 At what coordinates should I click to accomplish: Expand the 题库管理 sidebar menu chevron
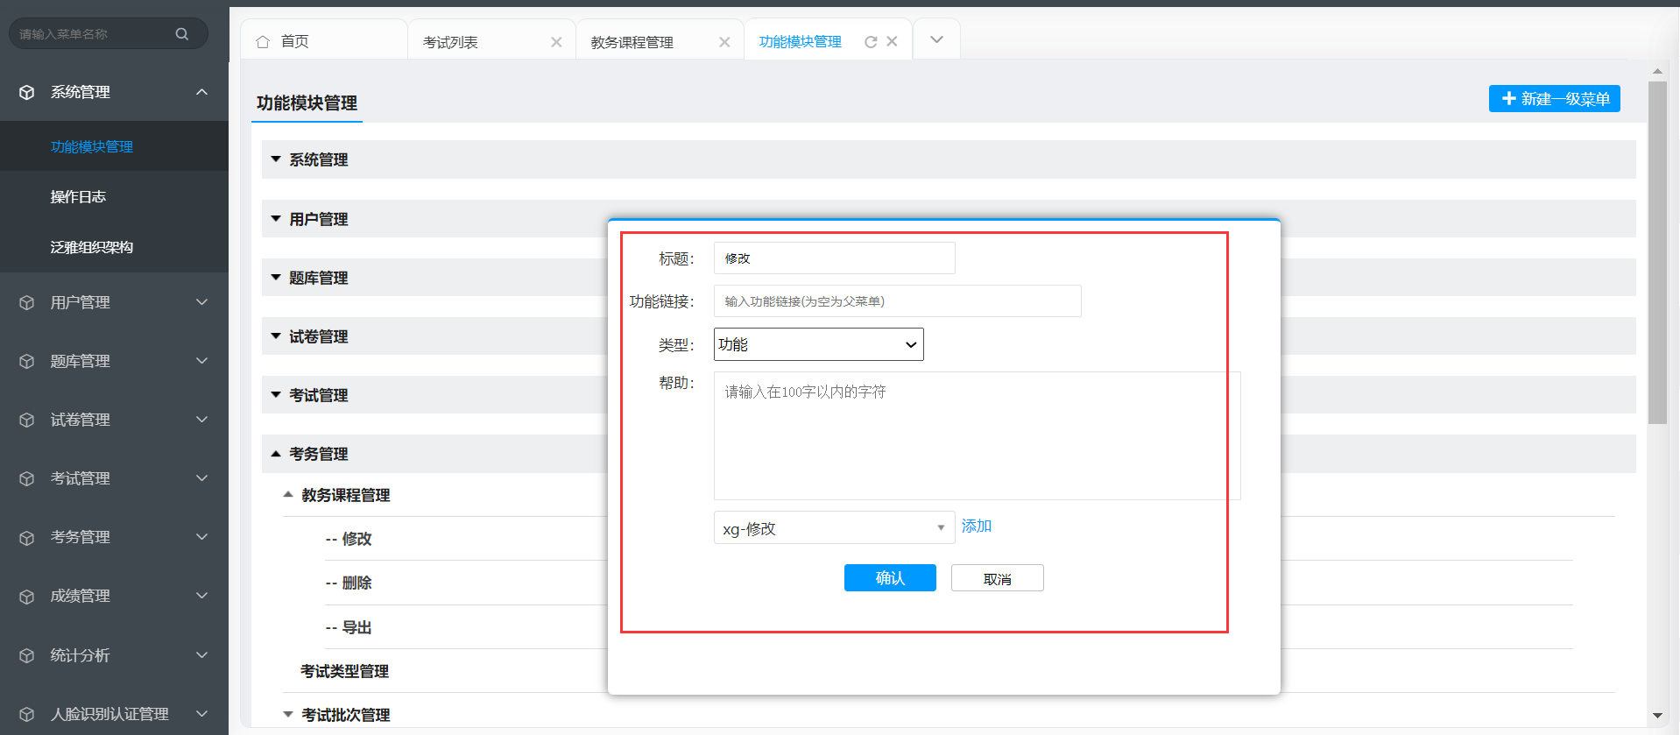coord(202,361)
